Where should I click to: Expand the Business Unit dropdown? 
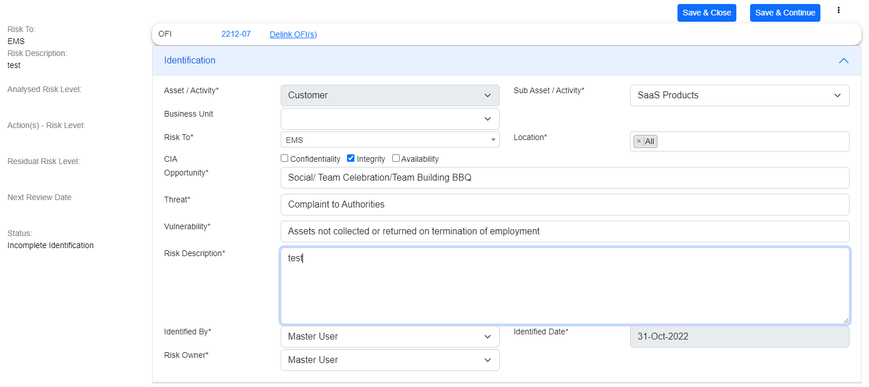tap(390, 119)
